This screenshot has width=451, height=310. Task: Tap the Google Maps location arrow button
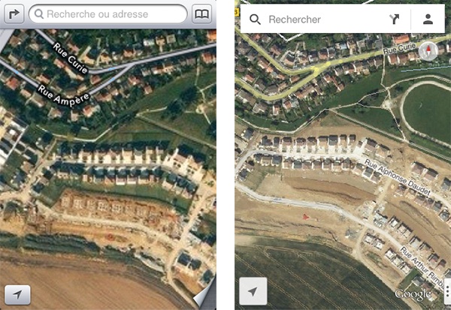(253, 291)
